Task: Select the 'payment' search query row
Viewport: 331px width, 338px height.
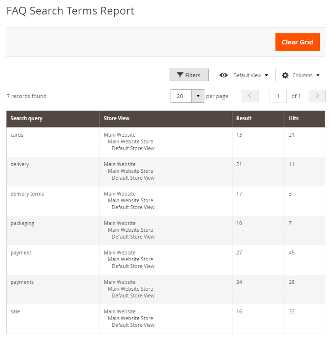Action: [x=166, y=260]
